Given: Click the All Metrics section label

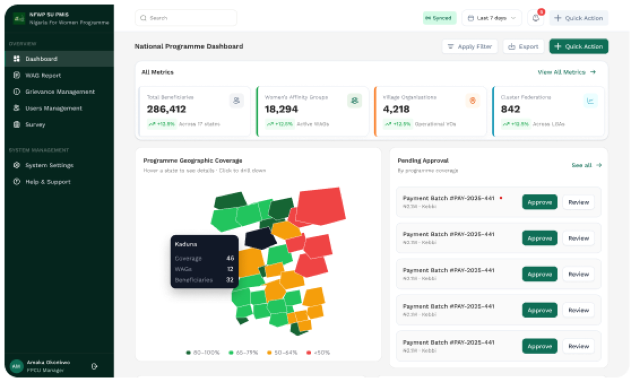Looking at the screenshot, I should tap(158, 72).
